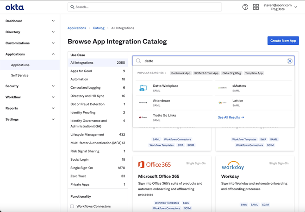This screenshot has width=305, height=212.
Task: Clear the datto search with X icon
Action: tap(290, 61)
